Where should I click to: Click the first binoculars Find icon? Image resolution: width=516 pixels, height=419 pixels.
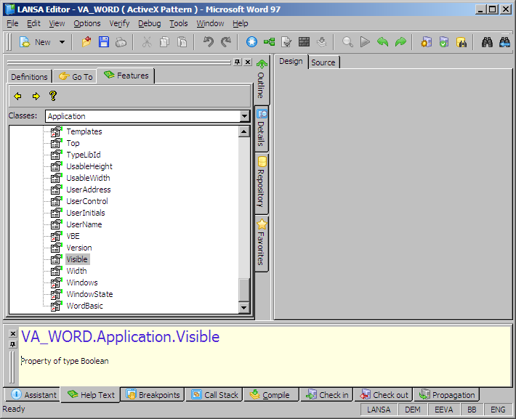coord(488,42)
